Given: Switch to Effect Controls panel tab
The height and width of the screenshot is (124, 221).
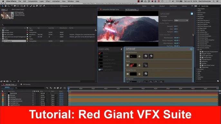Looking at the screenshot, I should click(x=18, y=9).
